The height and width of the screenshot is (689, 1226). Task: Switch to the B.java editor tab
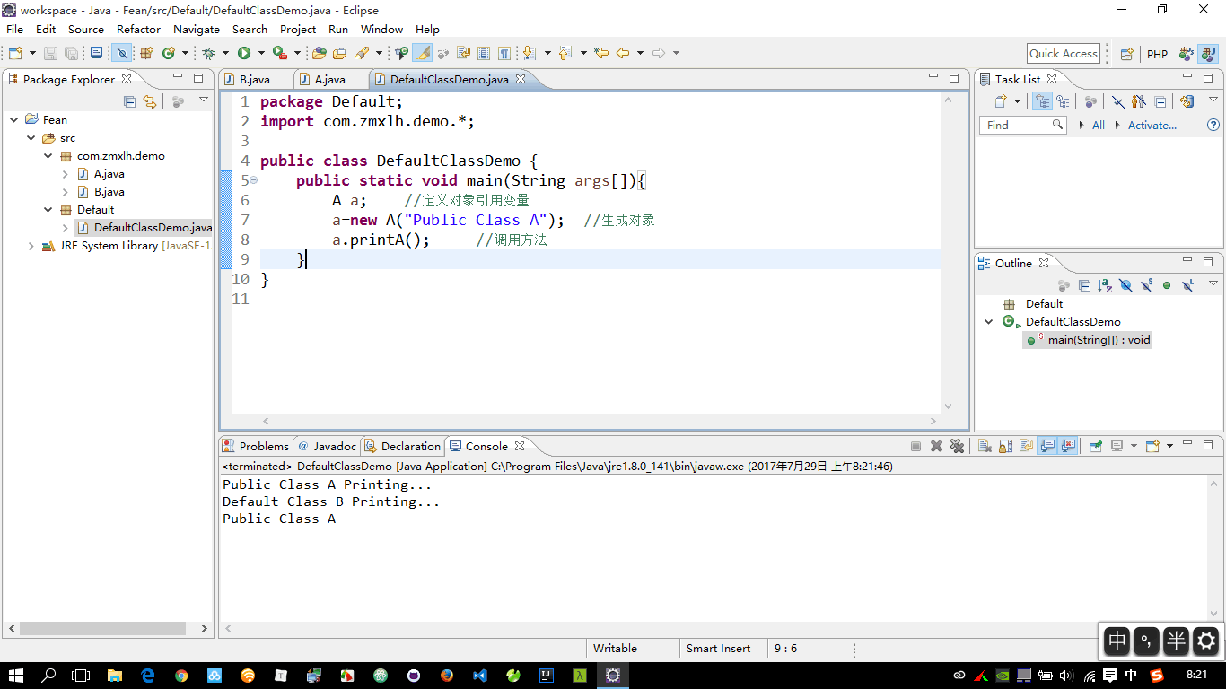pyautogui.click(x=255, y=79)
